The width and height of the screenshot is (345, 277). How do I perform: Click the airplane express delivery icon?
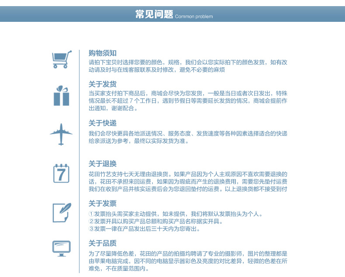[x=61, y=134]
